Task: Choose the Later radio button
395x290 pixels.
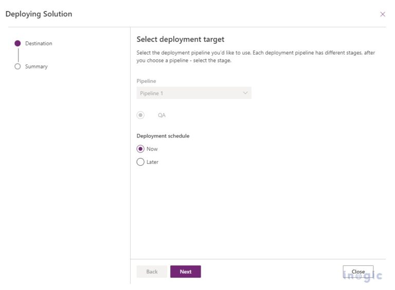Action: (140, 162)
